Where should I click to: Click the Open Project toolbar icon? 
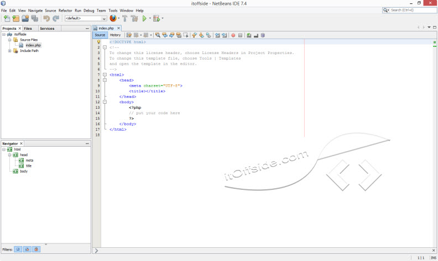click(x=25, y=18)
